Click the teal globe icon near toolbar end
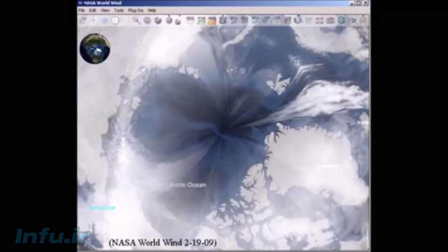448x252 pixels. point(341,21)
